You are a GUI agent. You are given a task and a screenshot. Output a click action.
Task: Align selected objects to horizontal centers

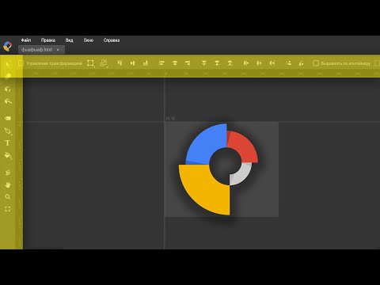[x=175, y=63]
